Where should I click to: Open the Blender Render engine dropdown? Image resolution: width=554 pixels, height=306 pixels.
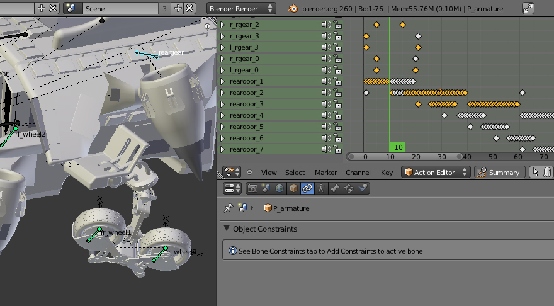point(241,8)
